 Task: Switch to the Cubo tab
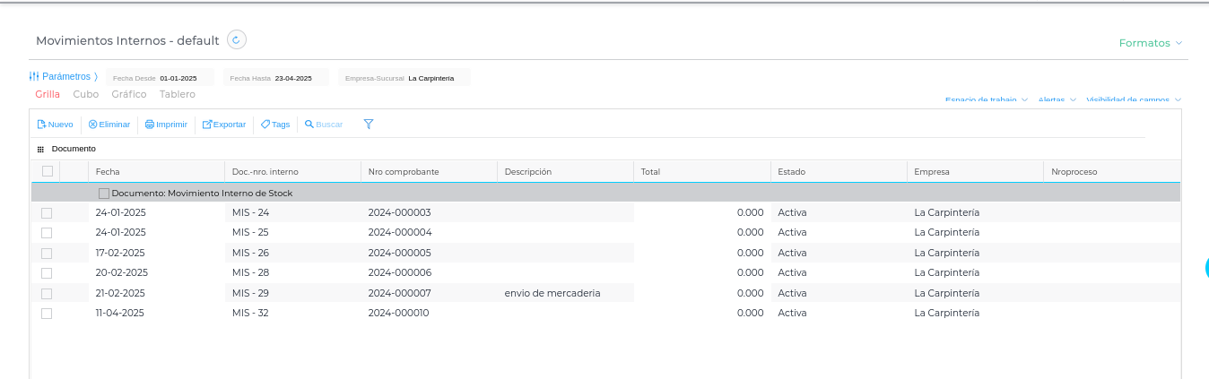[x=86, y=94]
